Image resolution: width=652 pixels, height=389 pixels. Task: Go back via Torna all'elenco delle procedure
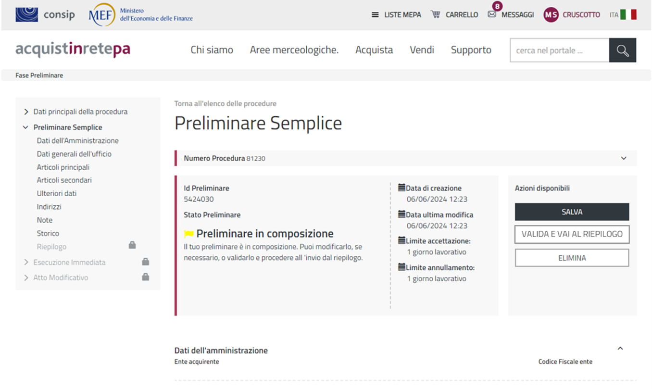coord(225,103)
